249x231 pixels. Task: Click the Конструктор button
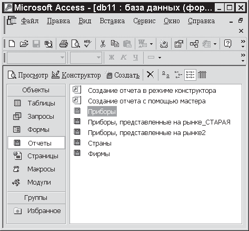76,75
